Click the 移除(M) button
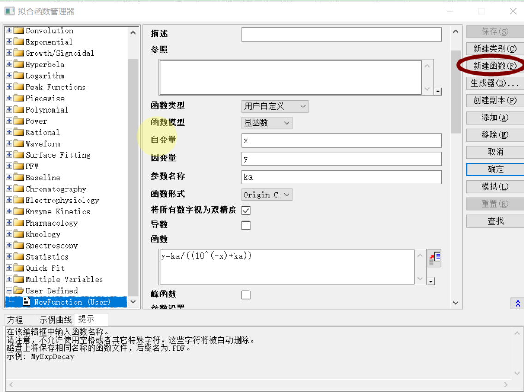This screenshot has height=392, width=524. point(495,135)
